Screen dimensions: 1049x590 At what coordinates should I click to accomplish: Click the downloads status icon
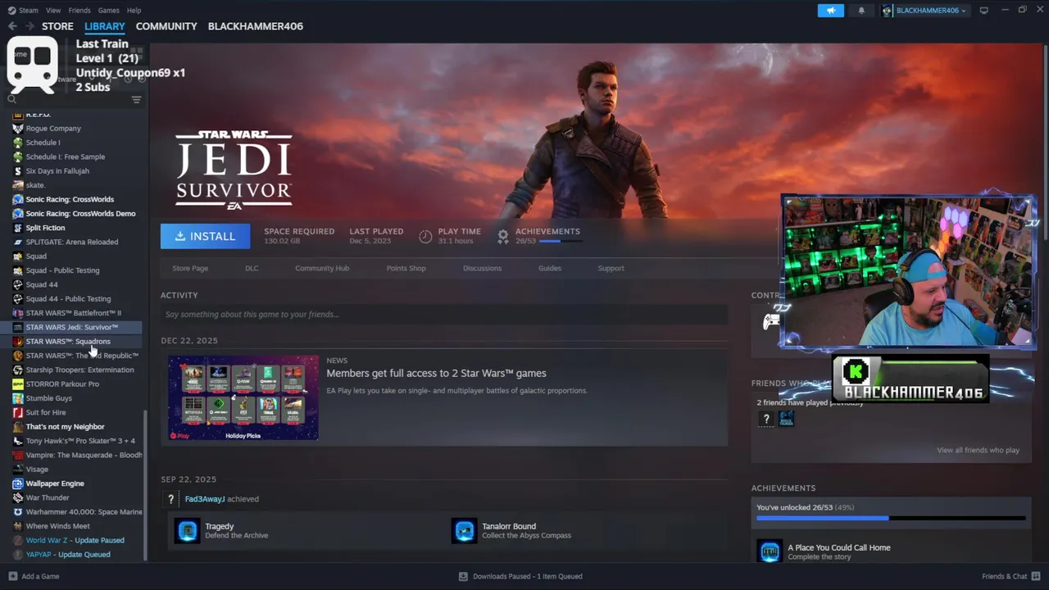tap(463, 576)
